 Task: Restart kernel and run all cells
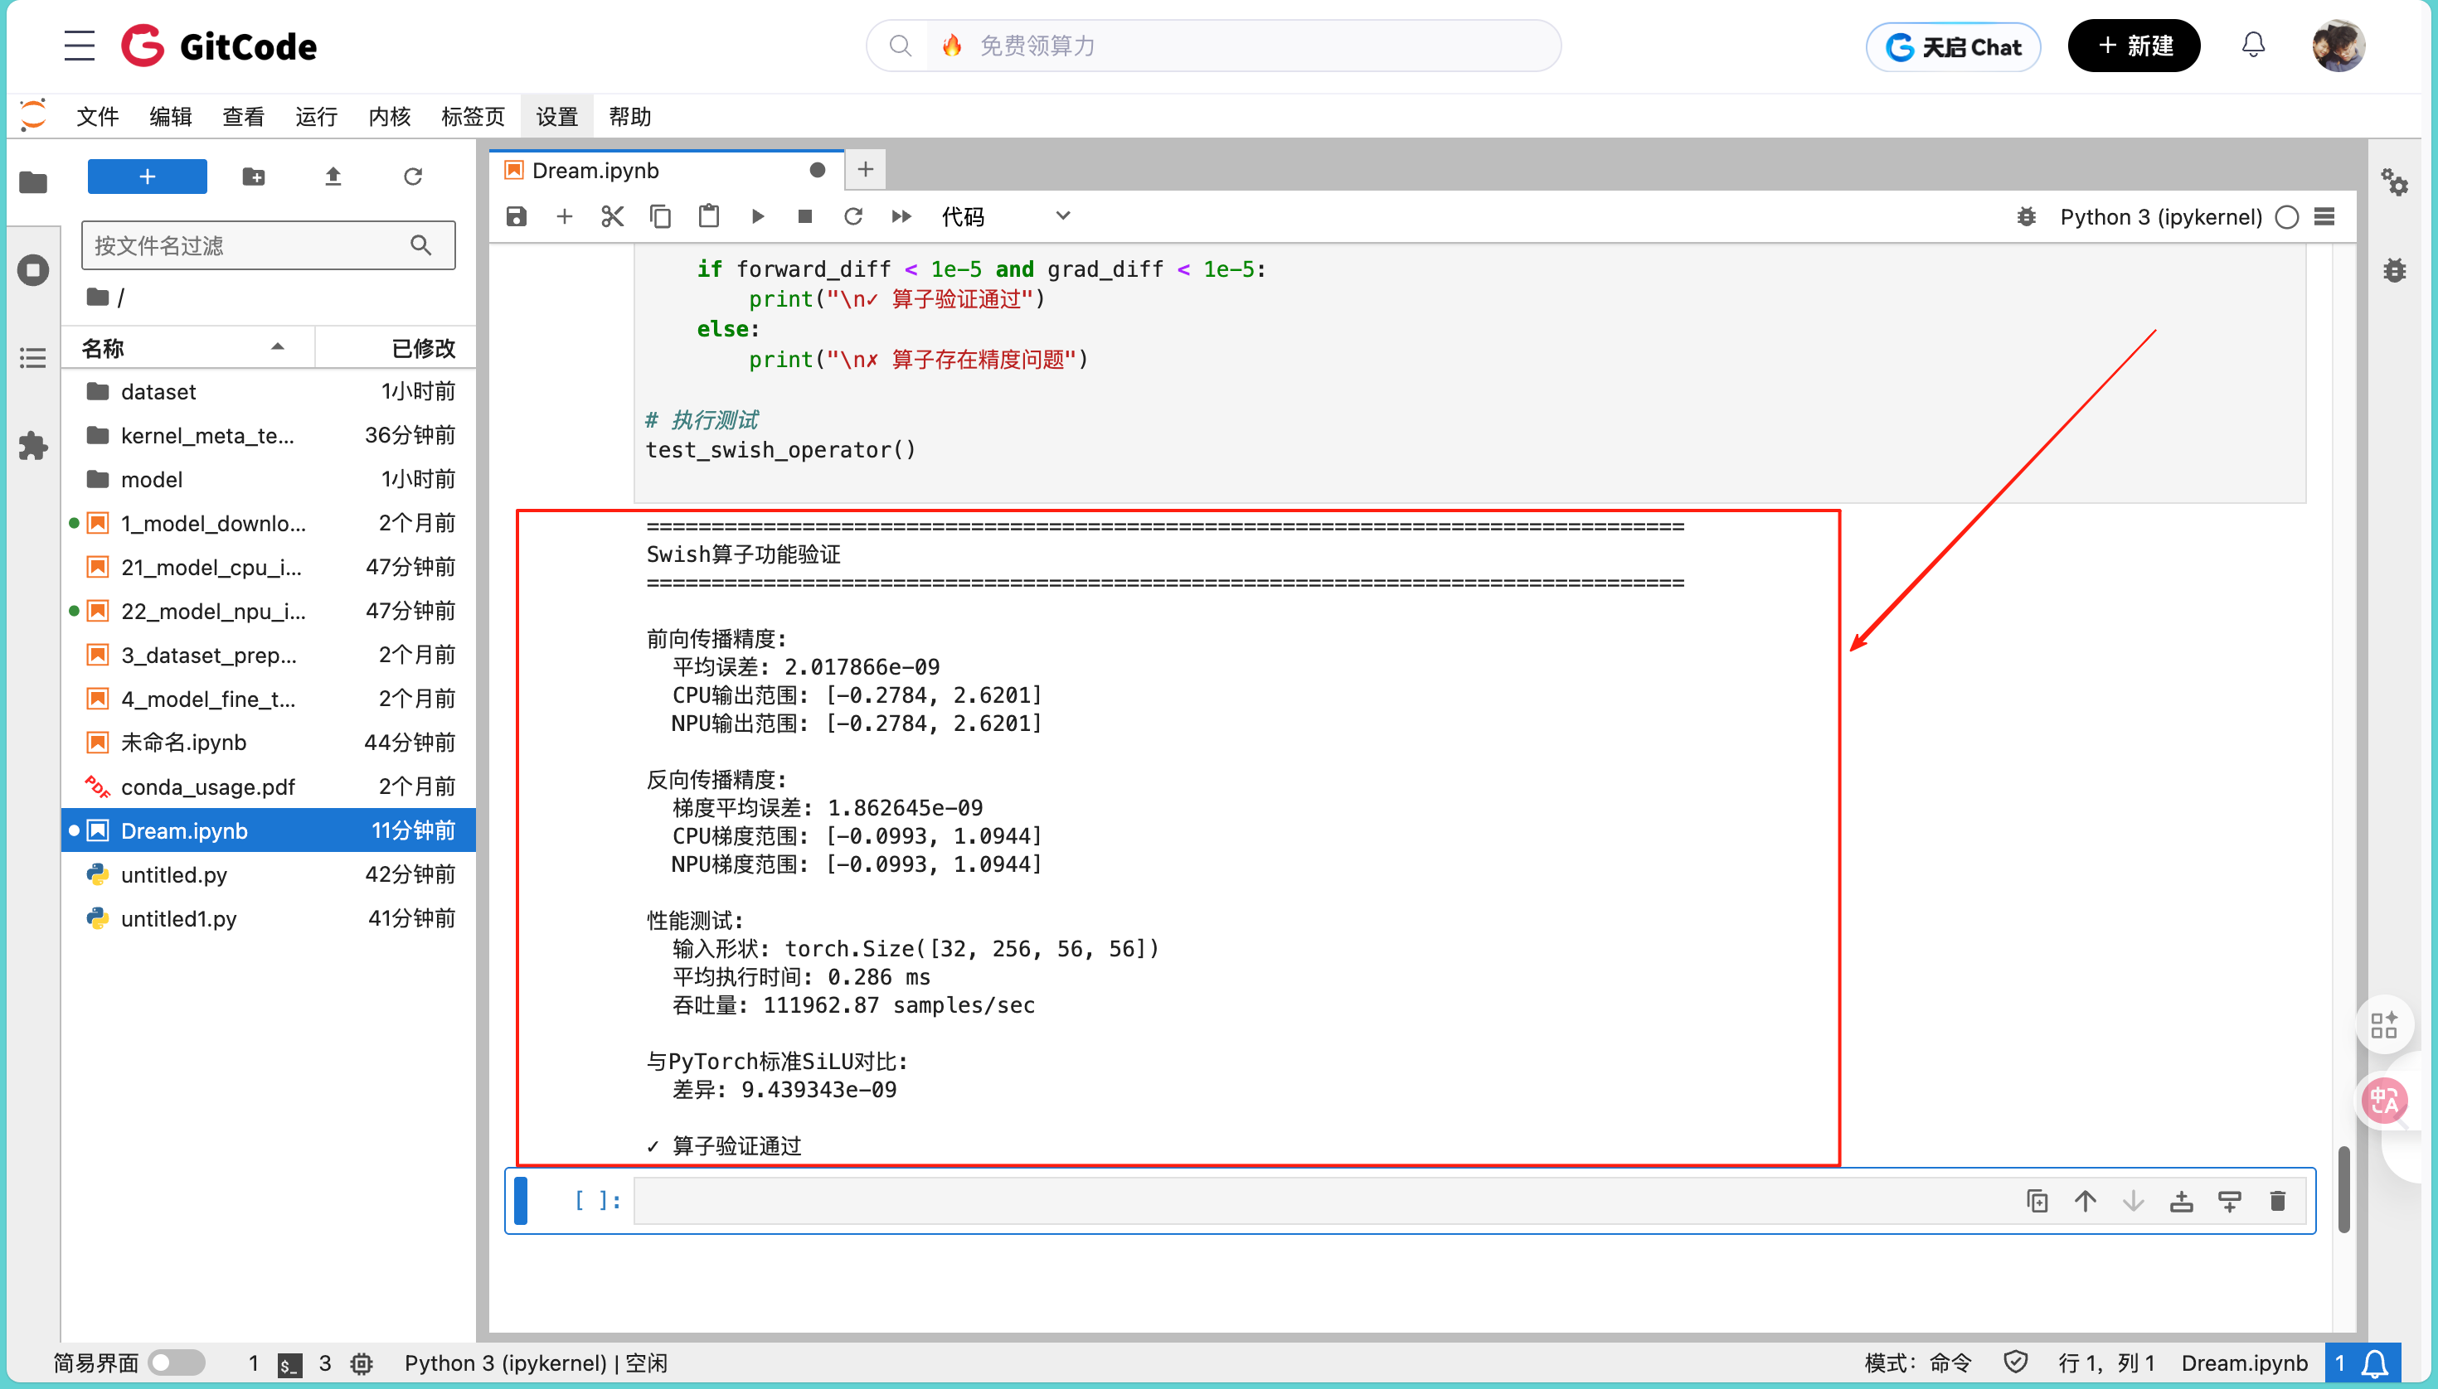[x=901, y=216]
